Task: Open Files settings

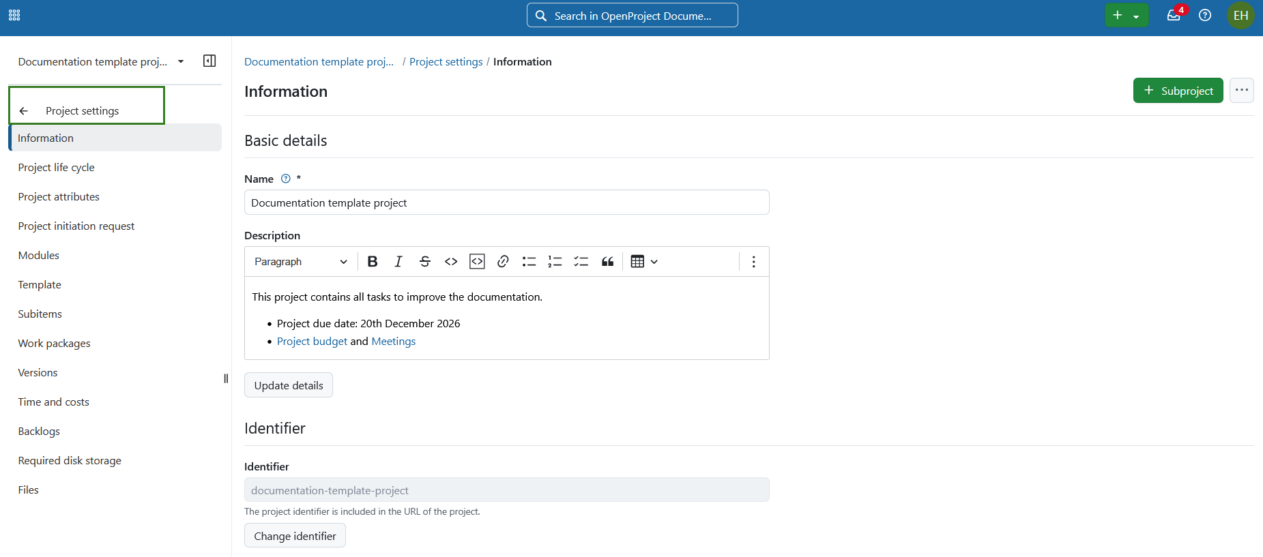Action: pos(115,490)
